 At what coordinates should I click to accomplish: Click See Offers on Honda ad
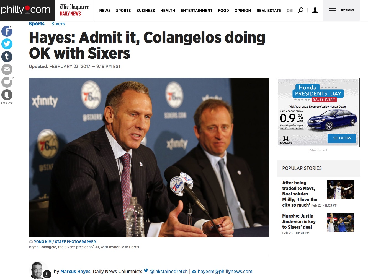342,138
